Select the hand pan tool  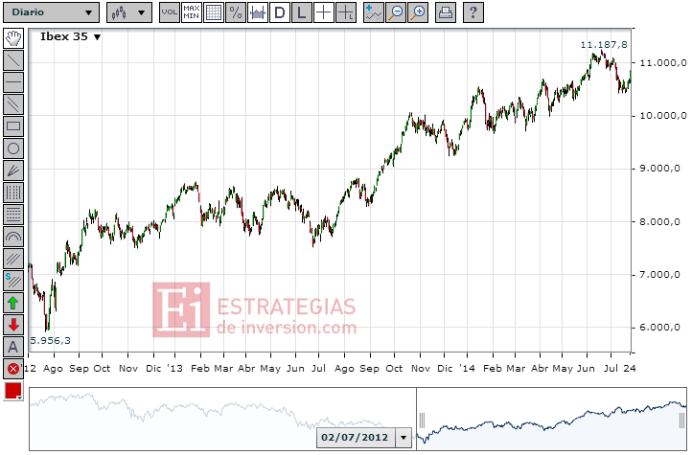13,38
